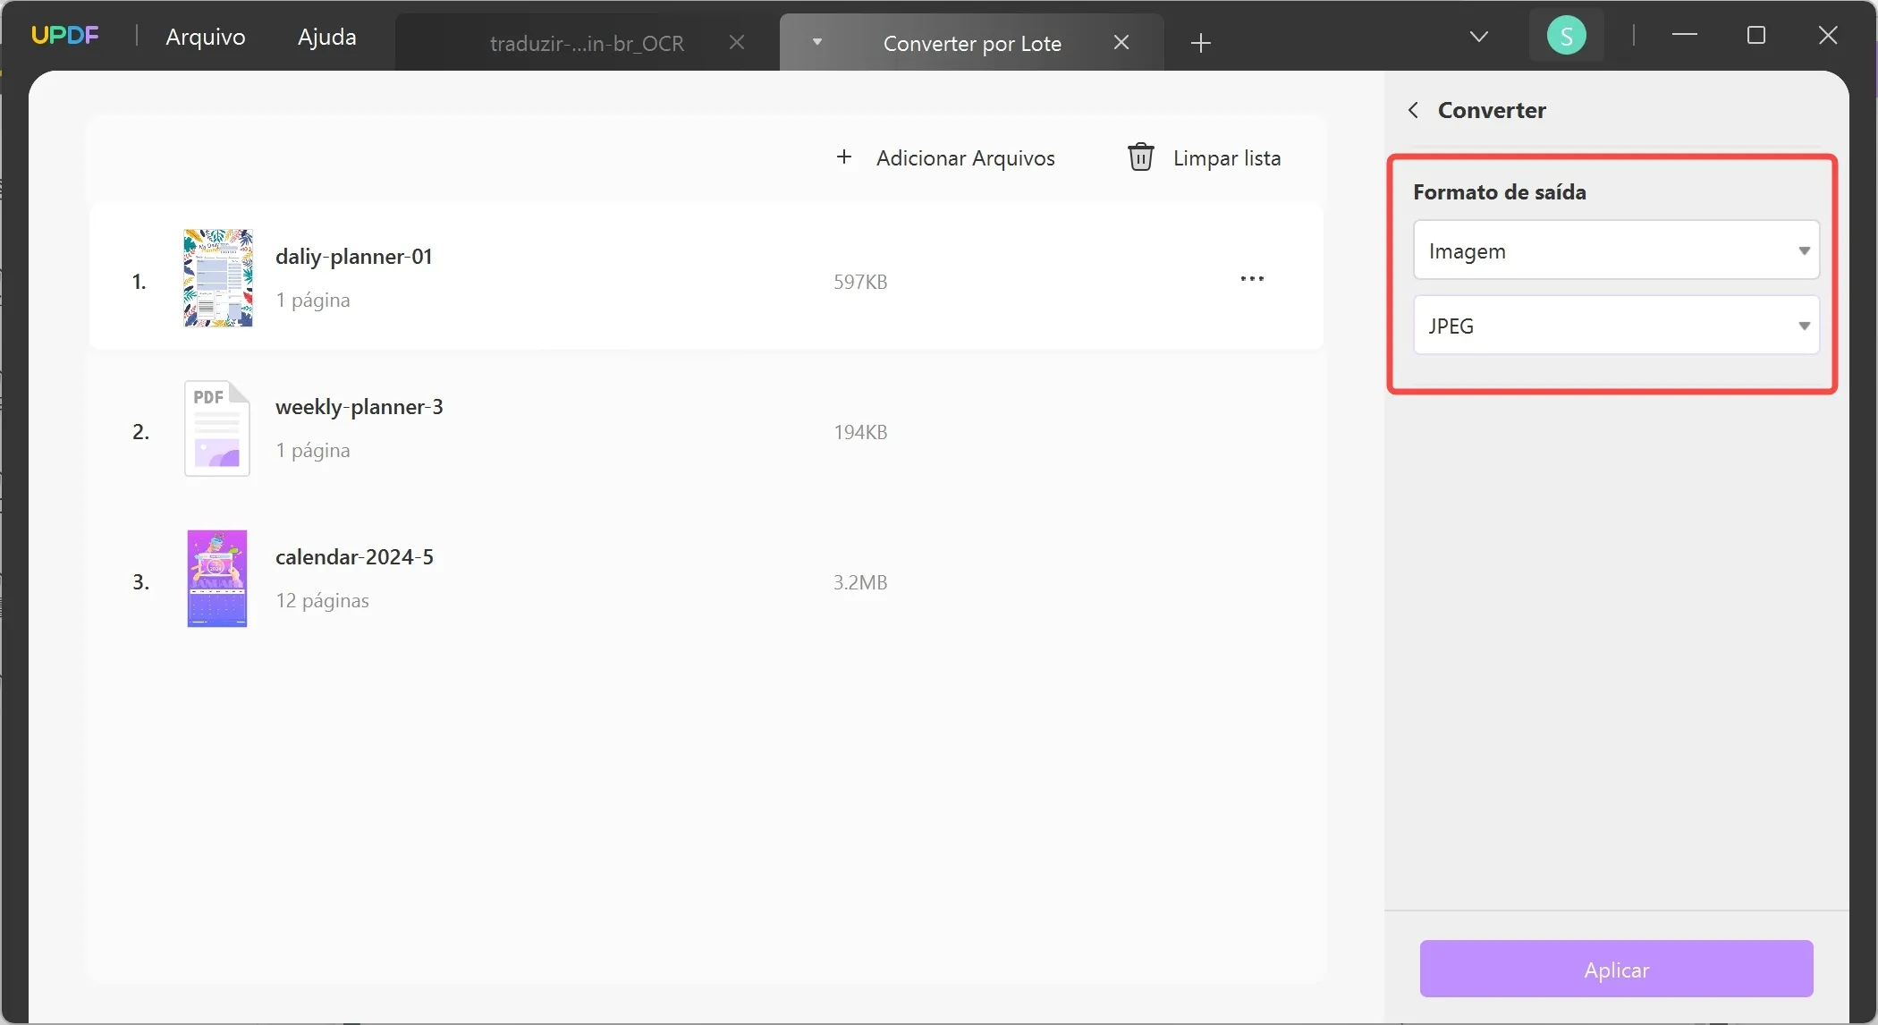1878x1025 pixels.
Task: Click the trash icon to clear list
Action: [x=1141, y=157]
